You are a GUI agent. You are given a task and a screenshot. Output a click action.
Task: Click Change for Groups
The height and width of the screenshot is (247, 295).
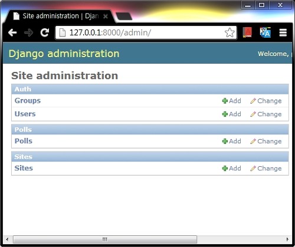click(266, 101)
